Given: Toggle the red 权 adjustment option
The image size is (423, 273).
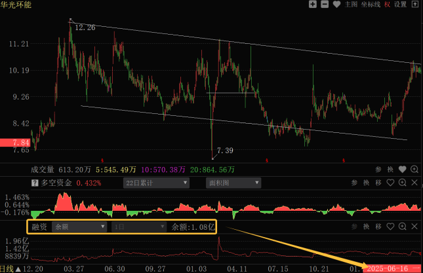Looking at the screenshot, I should (388, 5).
